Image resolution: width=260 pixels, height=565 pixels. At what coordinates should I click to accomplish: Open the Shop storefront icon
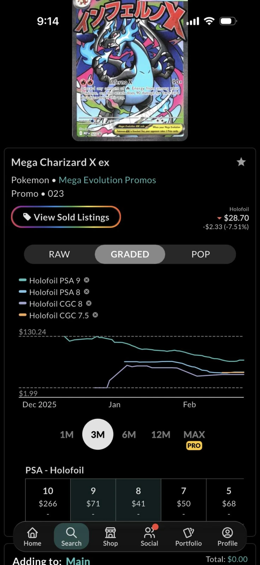tap(110, 533)
